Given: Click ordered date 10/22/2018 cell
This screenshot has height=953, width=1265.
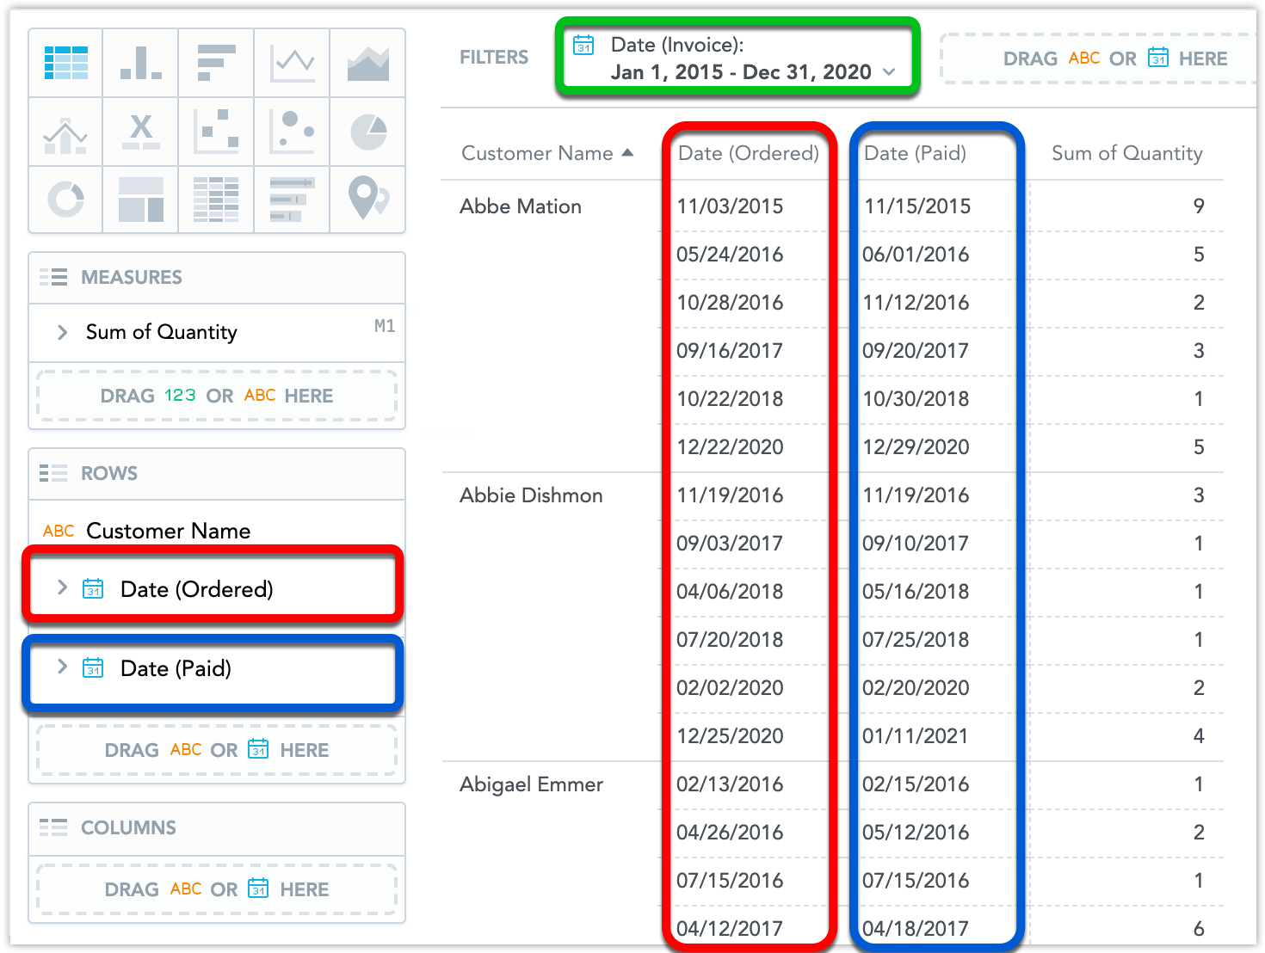Looking at the screenshot, I should [730, 399].
